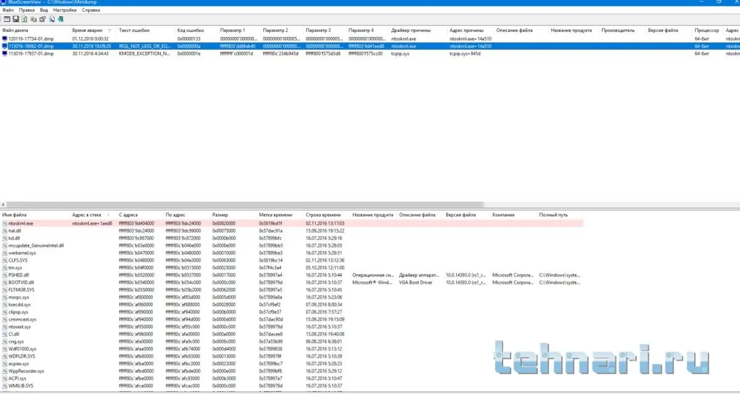740x394 pixels.
Task: Sort lower pane by Компания header
Action: pos(514,215)
